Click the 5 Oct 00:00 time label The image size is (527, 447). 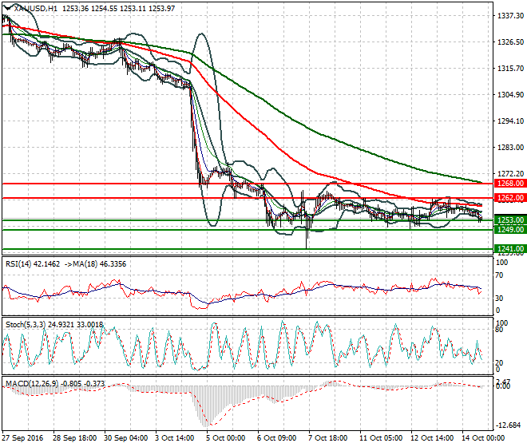(x=226, y=438)
